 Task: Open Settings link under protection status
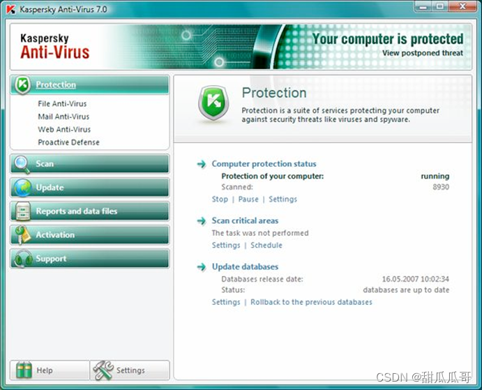283,200
